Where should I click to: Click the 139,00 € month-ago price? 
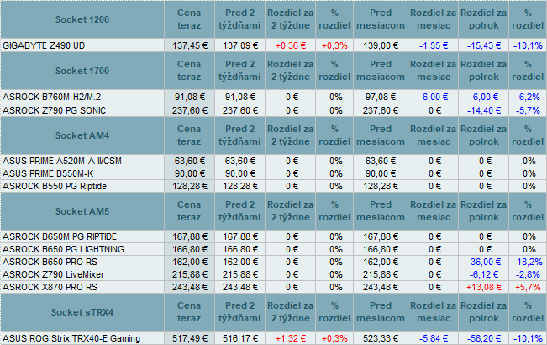(381, 45)
